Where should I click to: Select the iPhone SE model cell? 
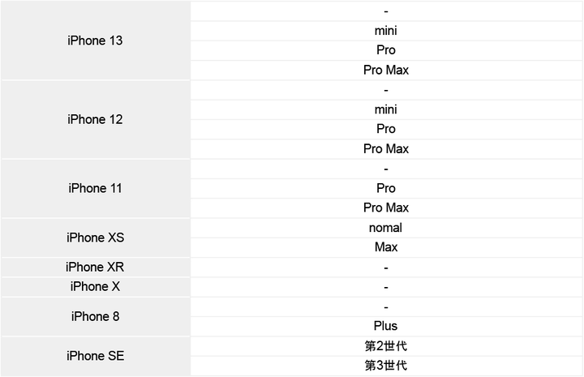point(95,356)
